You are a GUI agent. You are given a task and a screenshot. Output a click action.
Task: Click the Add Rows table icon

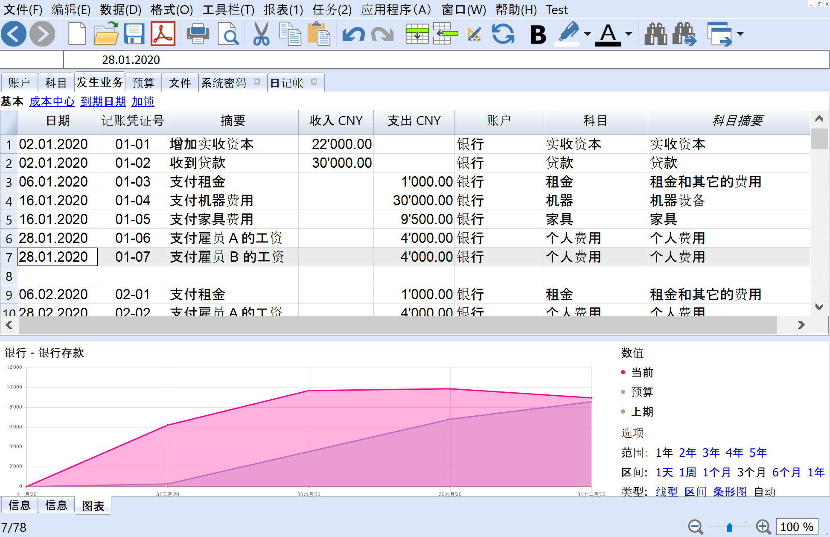click(416, 34)
